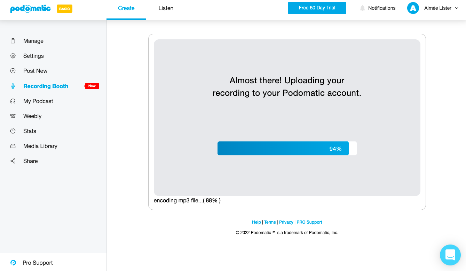The image size is (466, 271).
Task: Start the Free 60 Day Trial
Action: point(317,8)
